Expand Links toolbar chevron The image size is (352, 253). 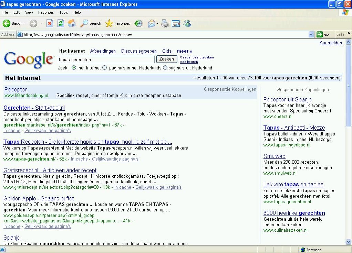[x=349, y=33]
